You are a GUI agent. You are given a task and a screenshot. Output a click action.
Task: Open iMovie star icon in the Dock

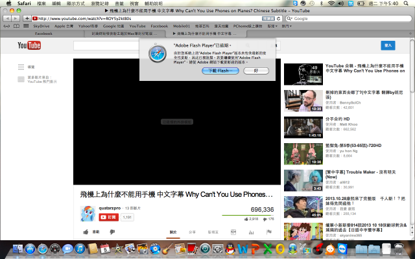[x=117, y=249]
